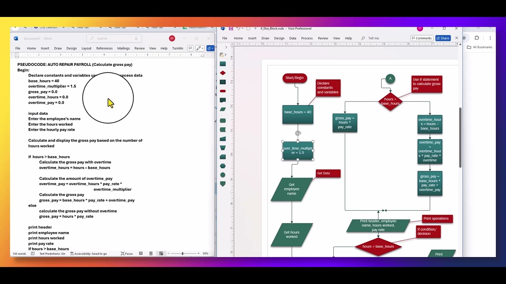Select the hexagon shape in the Visio stencil
506x284 pixels.
click(x=223, y=166)
